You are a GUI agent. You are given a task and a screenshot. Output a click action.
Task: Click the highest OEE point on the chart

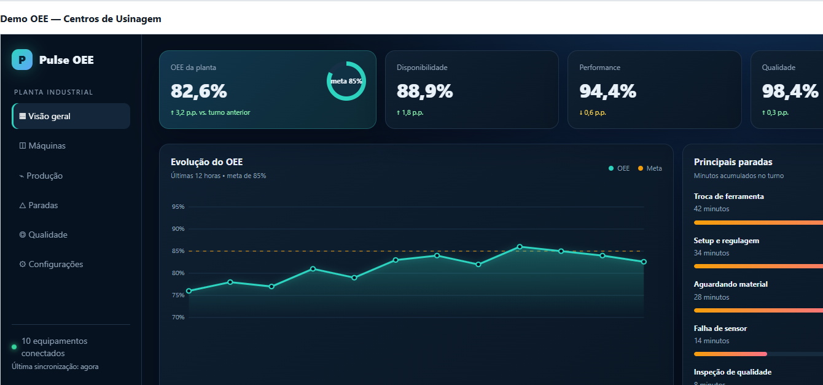point(520,247)
